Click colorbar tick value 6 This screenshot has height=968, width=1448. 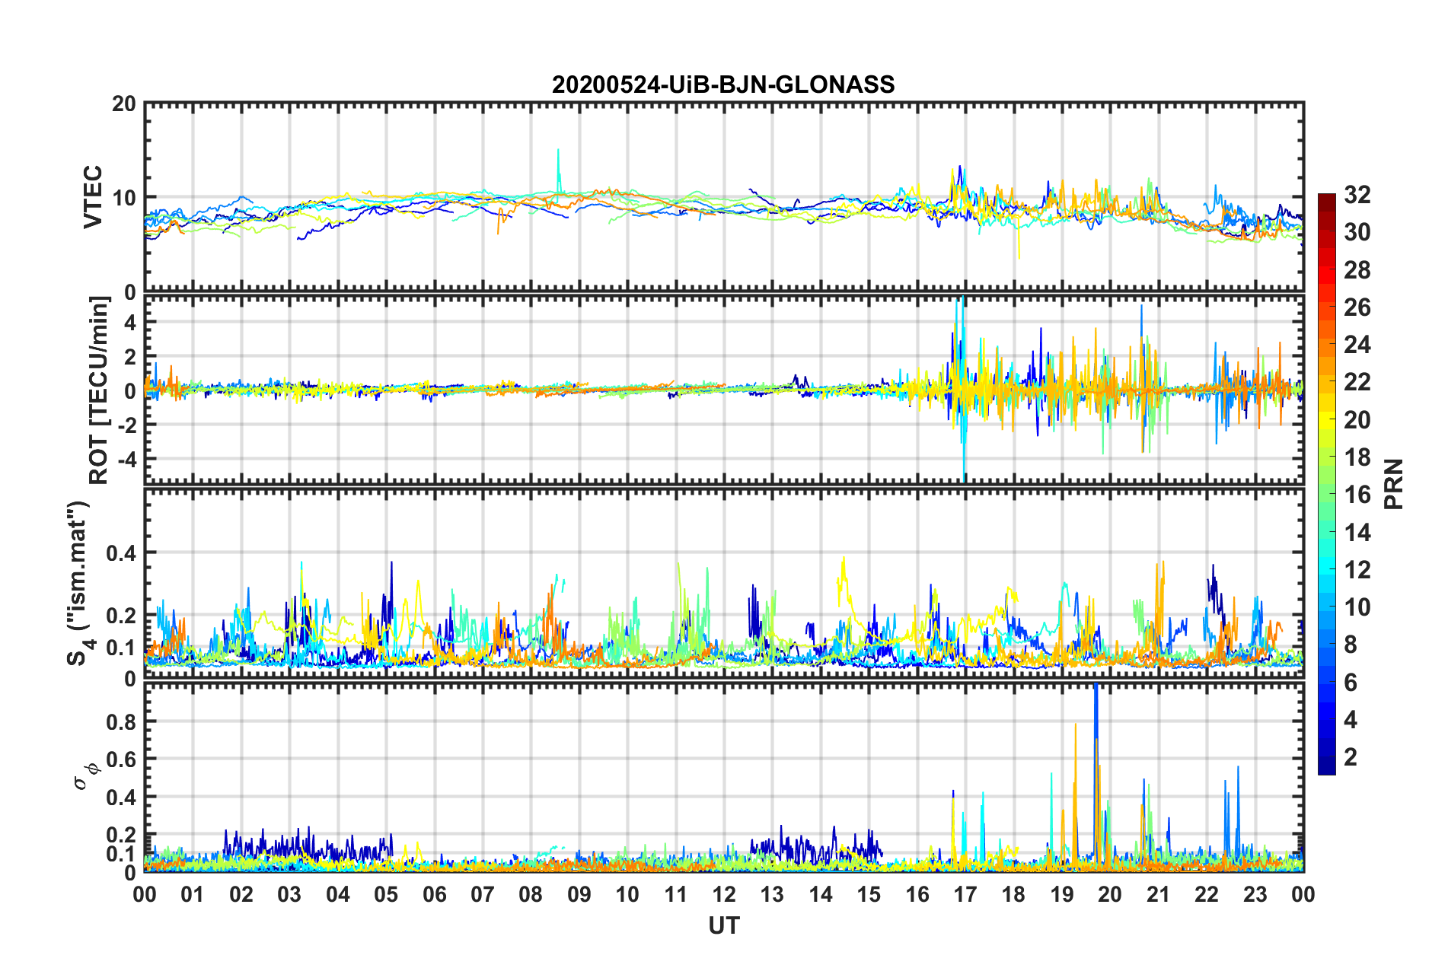(x=1351, y=683)
